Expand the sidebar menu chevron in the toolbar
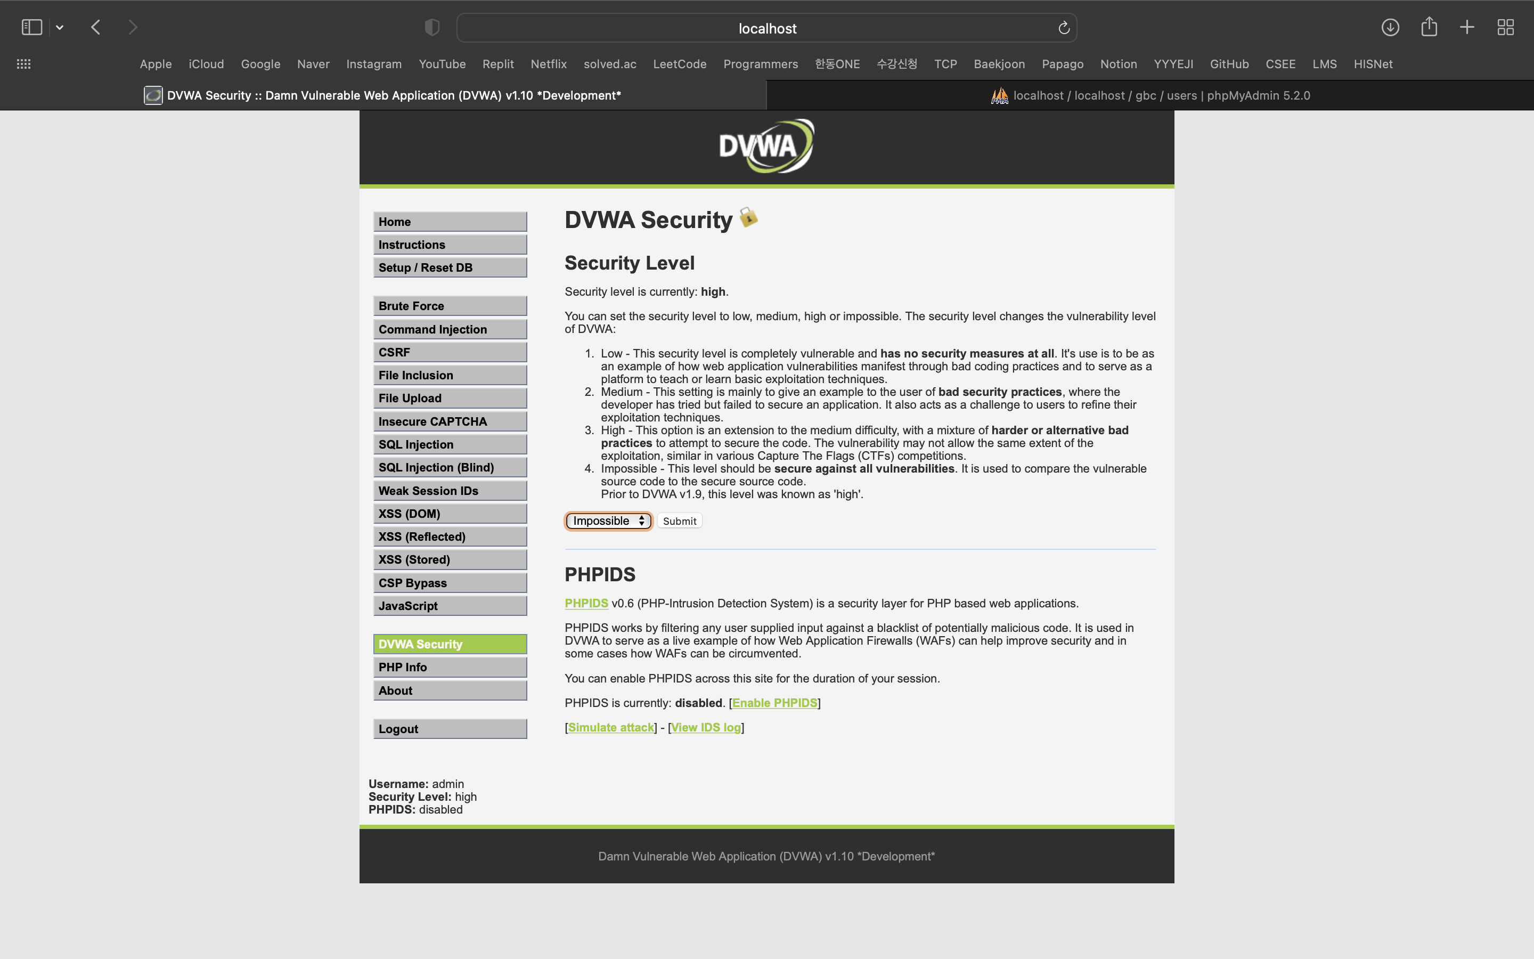The width and height of the screenshot is (1534, 959). click(60, 27)
